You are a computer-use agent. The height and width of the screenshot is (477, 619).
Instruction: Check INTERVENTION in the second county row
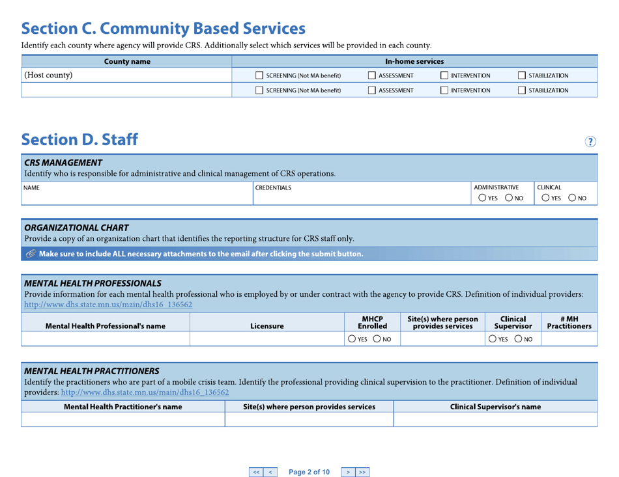(x=444, y=90)
